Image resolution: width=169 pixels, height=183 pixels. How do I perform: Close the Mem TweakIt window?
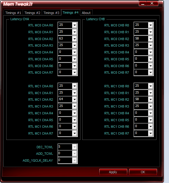click(152, 4)
